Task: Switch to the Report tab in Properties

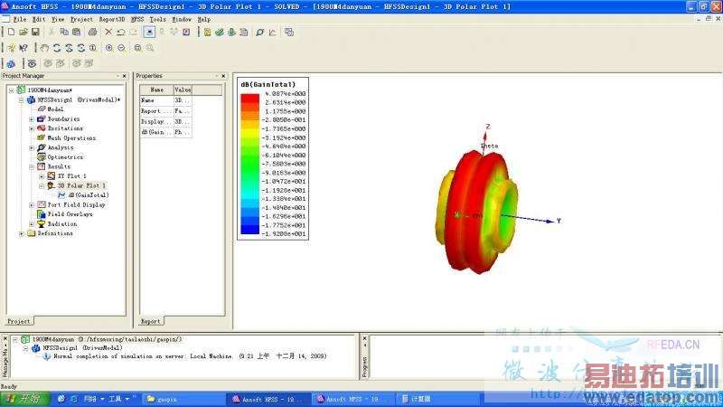Action: coord(151,321)
